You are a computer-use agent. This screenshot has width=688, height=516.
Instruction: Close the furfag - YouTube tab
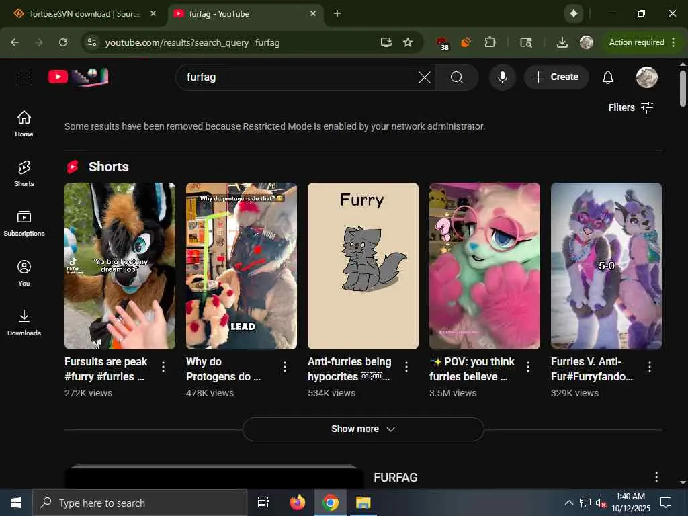(x=313, y=13)
